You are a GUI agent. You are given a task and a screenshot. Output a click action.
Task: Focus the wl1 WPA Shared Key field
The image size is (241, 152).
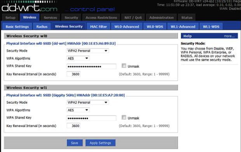pyautogui.click(x=91, y=118)
